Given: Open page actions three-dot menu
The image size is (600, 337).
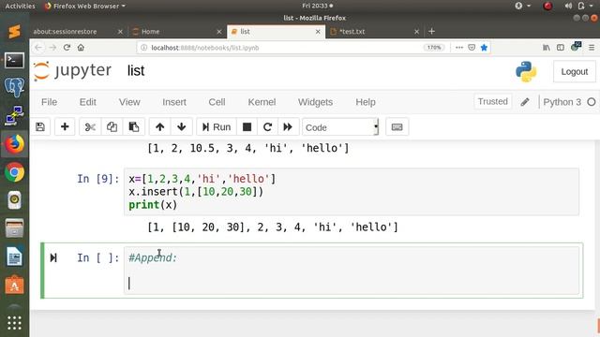Looking at the screenshot, I should click(x=459, y=48).
